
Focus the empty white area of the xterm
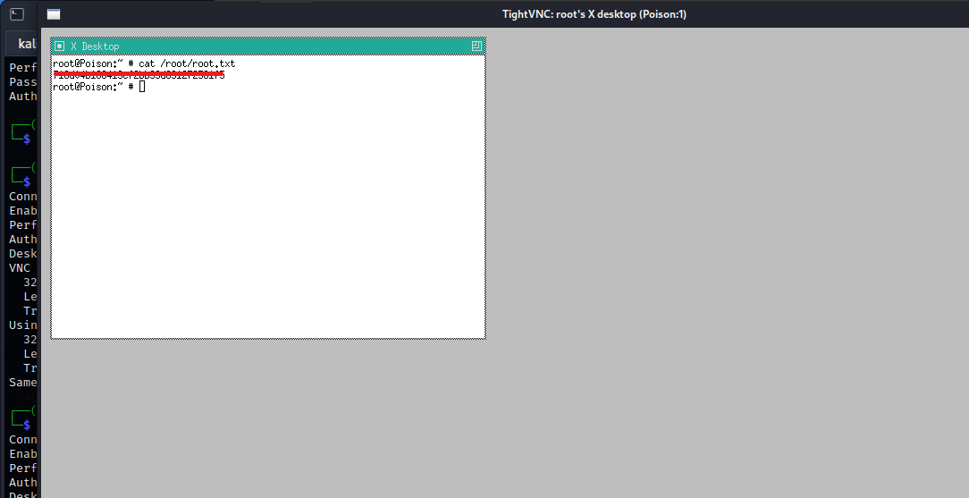pos(268,215)
